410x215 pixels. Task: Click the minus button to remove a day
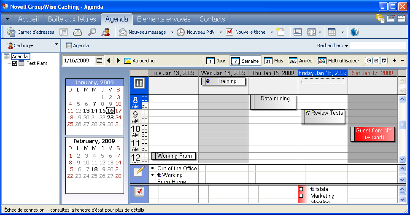[402, 61]
